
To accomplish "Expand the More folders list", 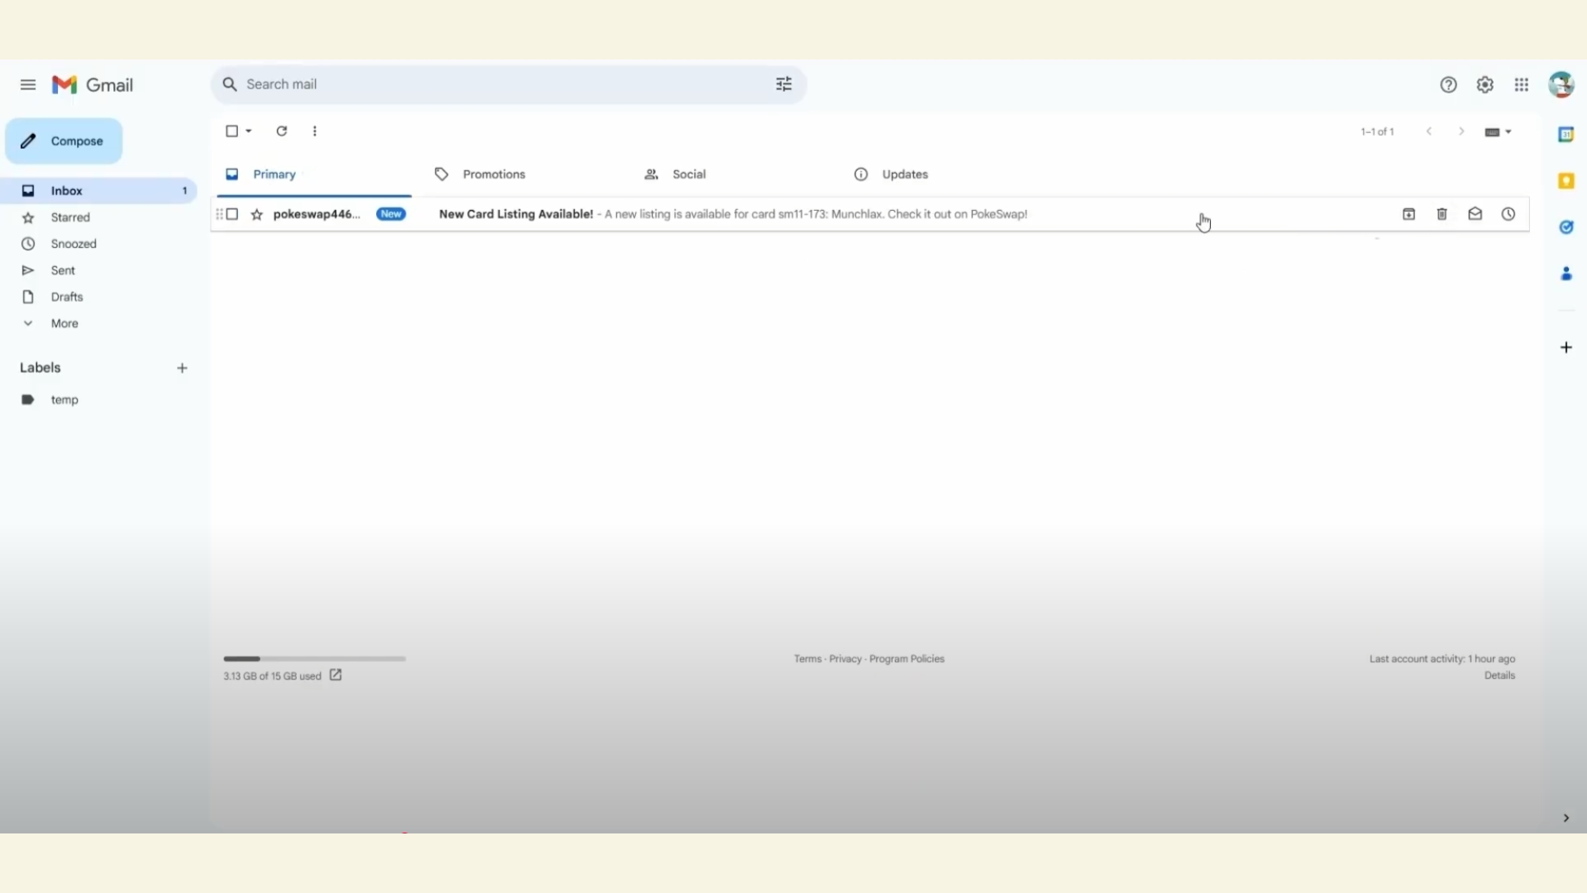I will click(x=64, y=323).
